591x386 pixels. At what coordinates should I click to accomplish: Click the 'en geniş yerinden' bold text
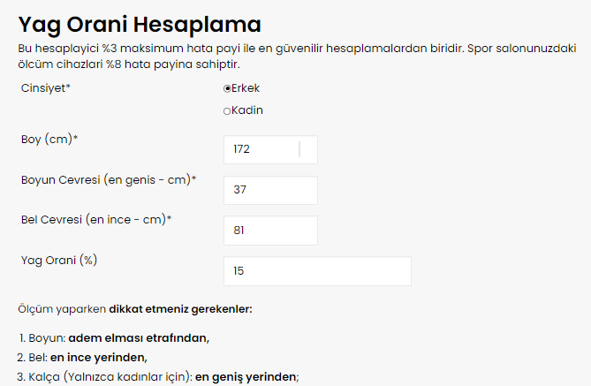(x=246, y=377)
